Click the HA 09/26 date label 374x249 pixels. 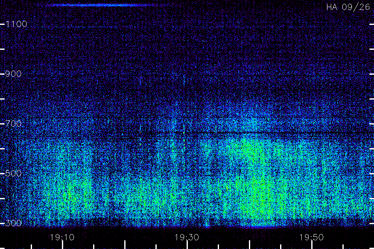click(x=348, y=7)
